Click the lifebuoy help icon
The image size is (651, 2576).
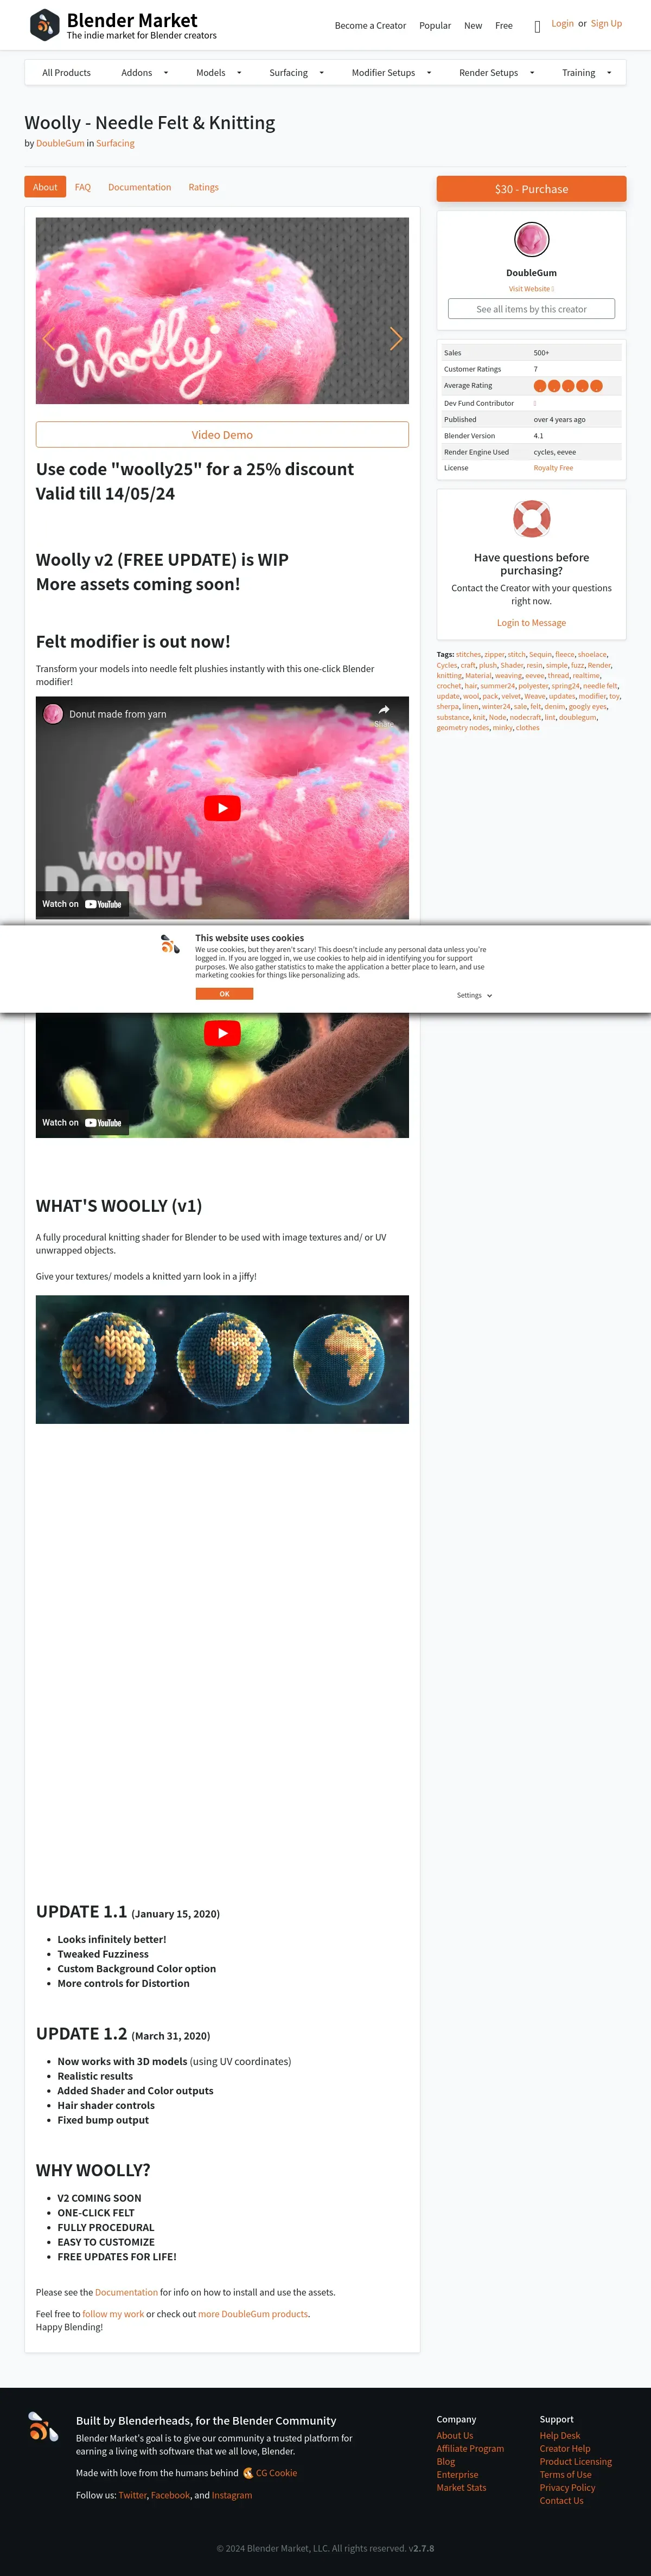pos(531,518)
